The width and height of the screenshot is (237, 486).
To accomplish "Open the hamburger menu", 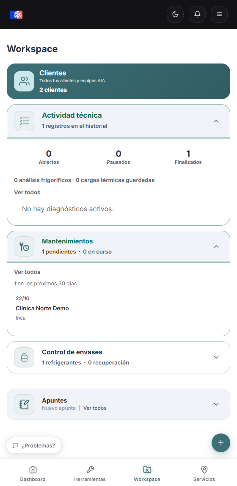I will pyautogui.click(x=219, y=14).
